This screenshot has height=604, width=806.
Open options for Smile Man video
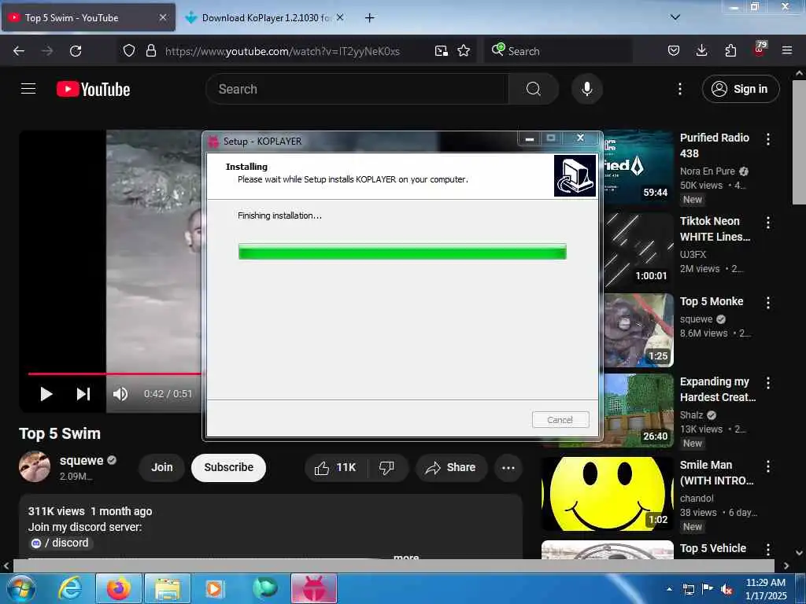click(x=768, y=466)
